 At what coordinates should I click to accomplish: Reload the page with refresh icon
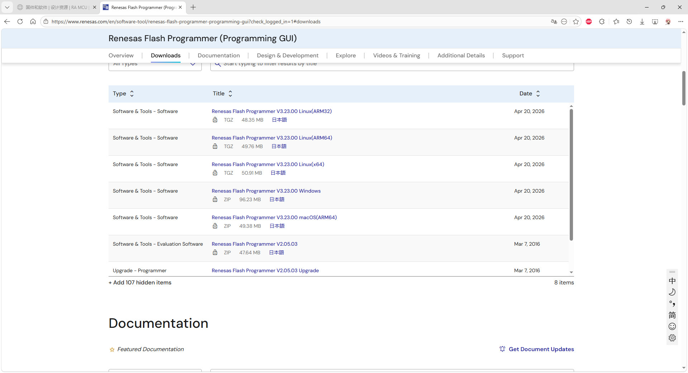(20, 22)
